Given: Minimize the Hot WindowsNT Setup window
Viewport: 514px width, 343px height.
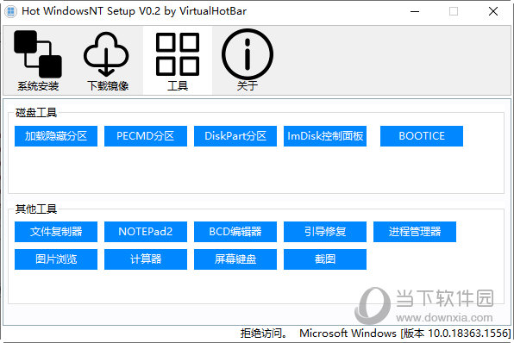Looking at the screenshot, I should 415,11.
